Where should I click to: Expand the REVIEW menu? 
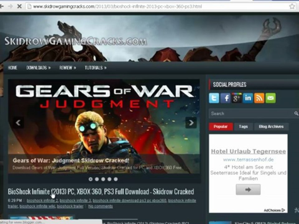(x=68, y=68)
